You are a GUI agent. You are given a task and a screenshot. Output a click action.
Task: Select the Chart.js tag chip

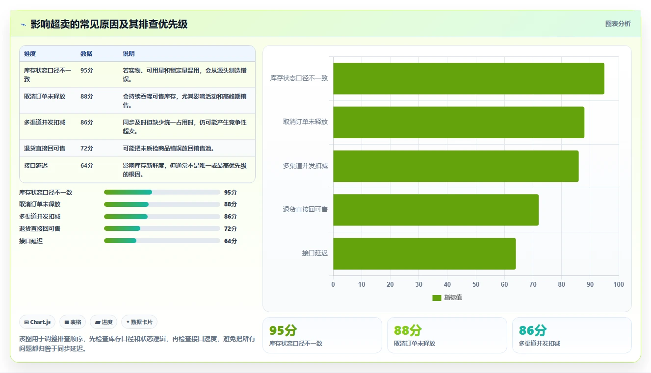click(37, 322)
